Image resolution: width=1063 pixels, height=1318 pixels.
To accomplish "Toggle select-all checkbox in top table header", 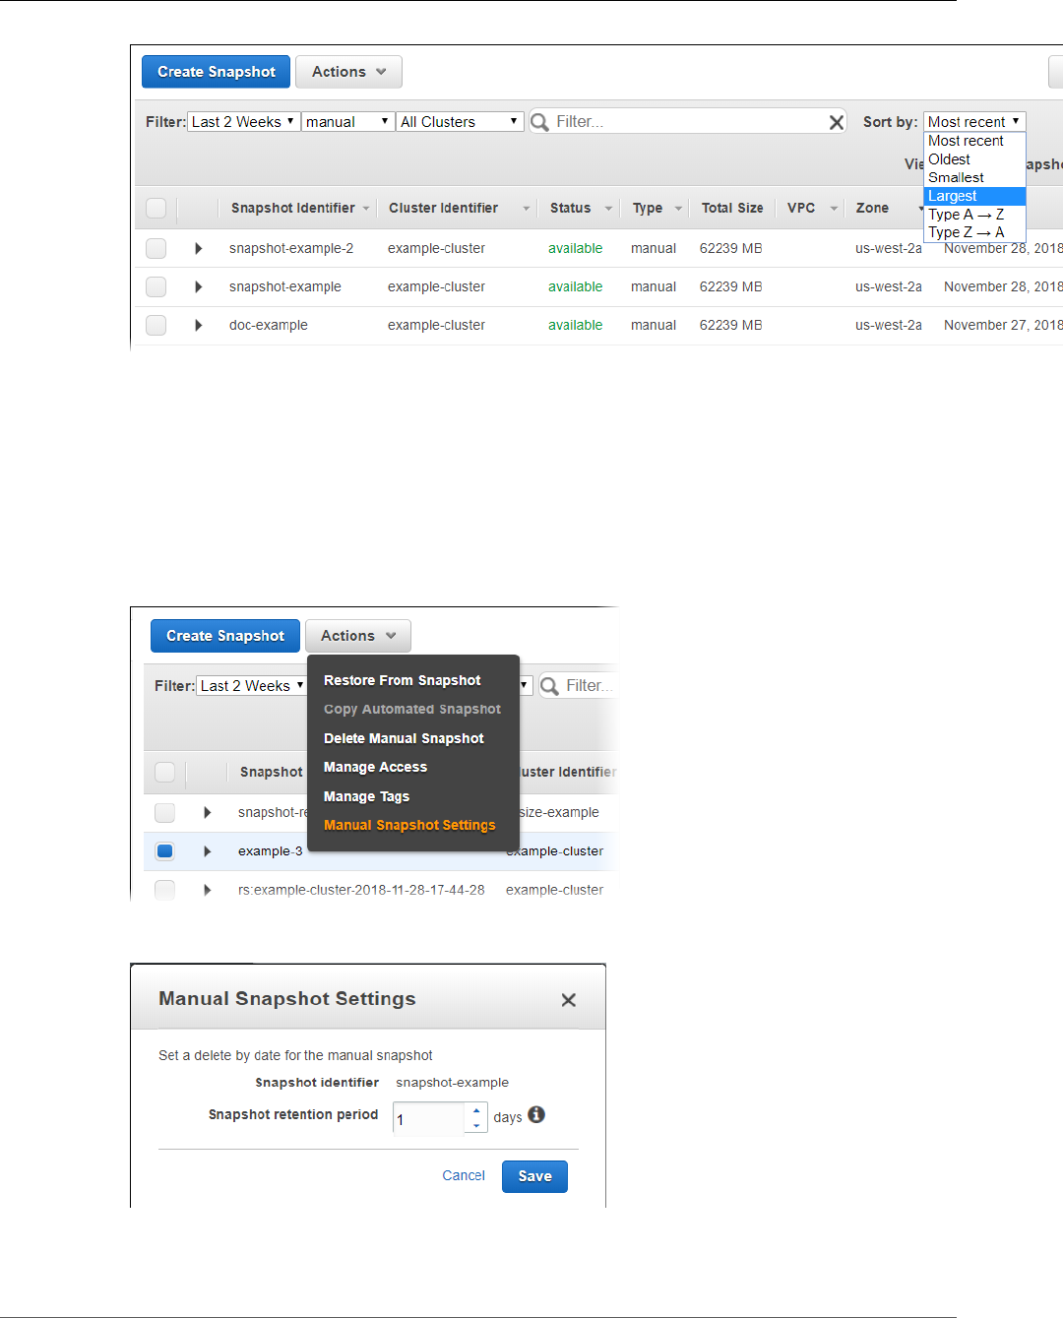I will tap(156, 208).
